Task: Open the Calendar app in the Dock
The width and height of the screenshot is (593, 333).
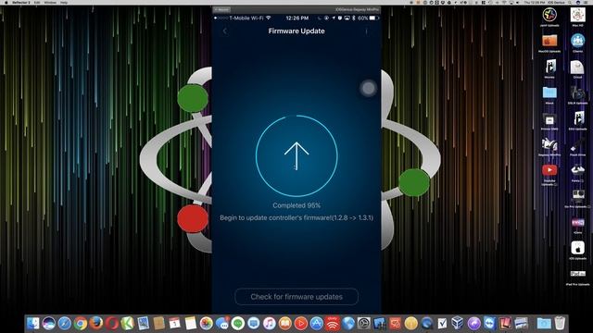Action: [x=175, y=324]
